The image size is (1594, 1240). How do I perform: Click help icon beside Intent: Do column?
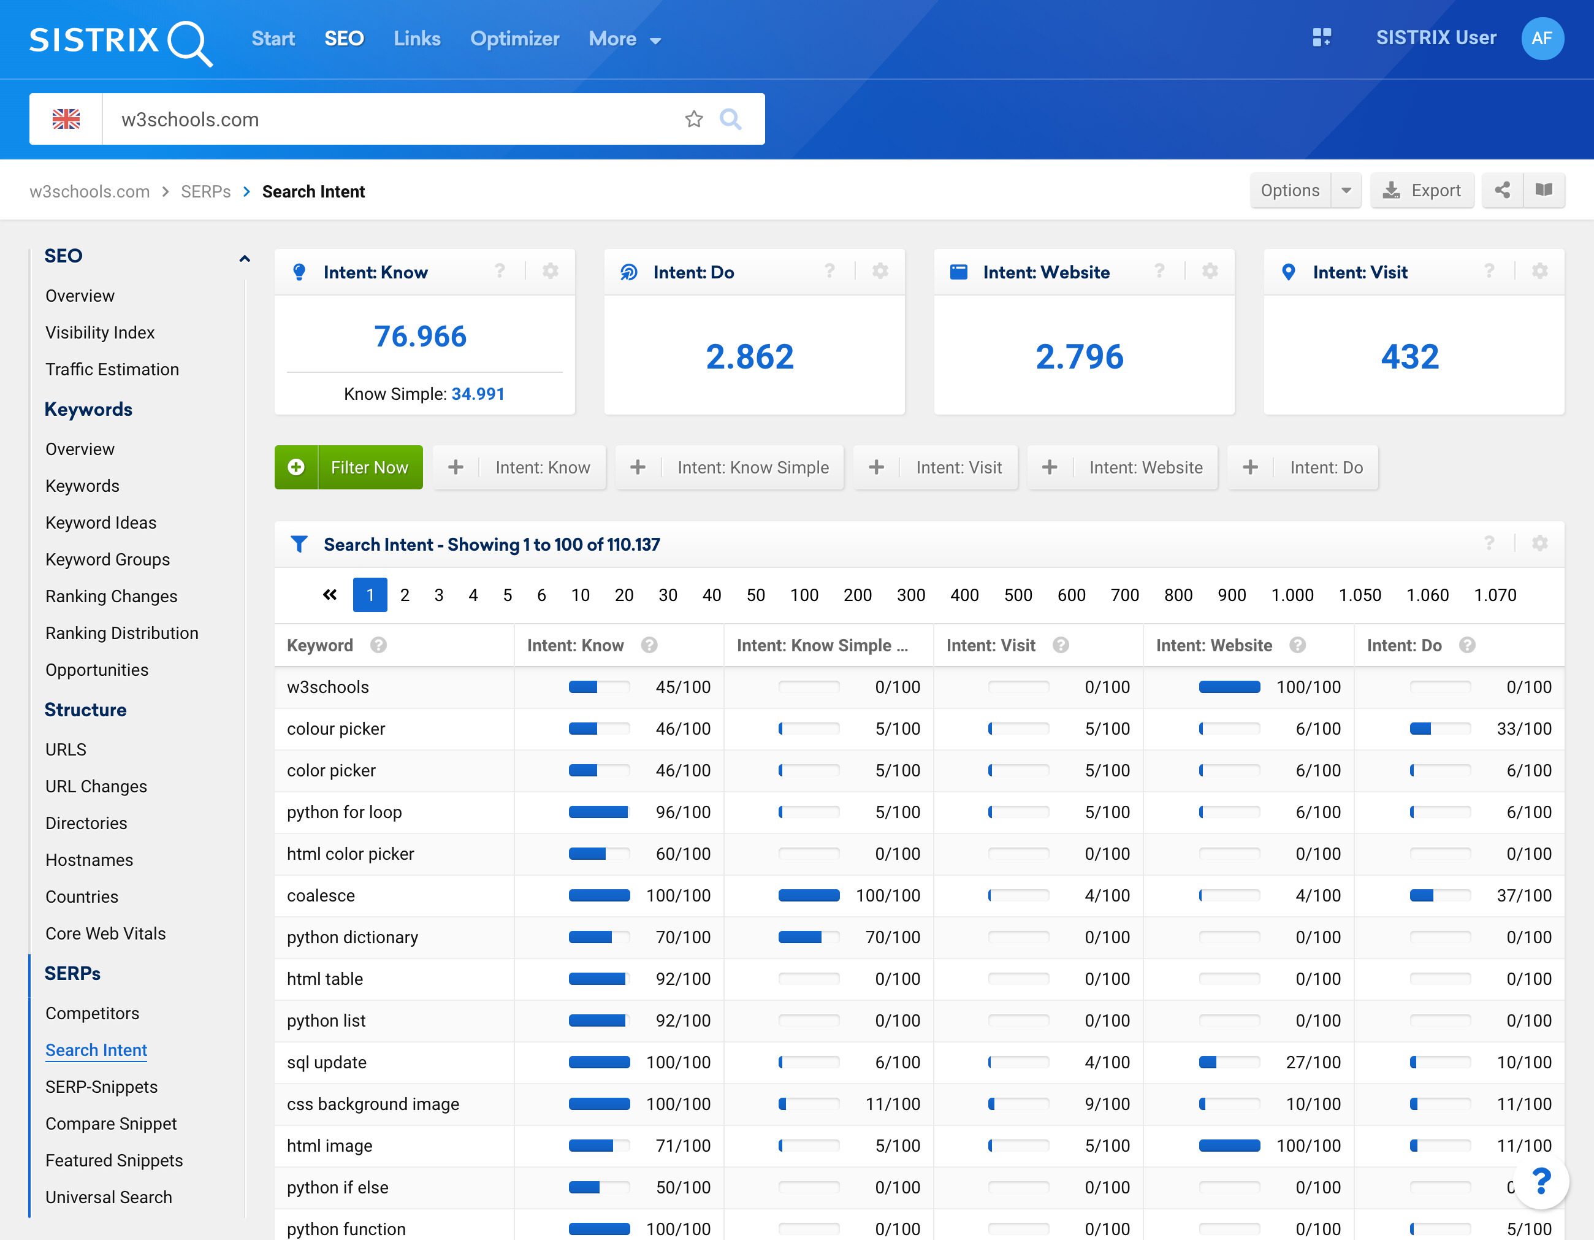coord(1468,645)
